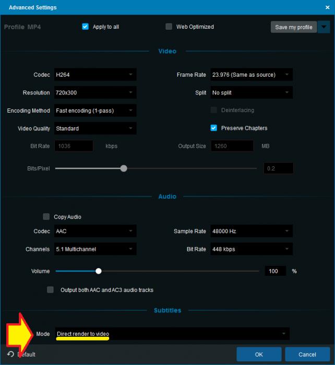This screenshot has width=335, height=365.
Task: Toggle the Deinterlacing checkbox
Action: coord(213,110)
